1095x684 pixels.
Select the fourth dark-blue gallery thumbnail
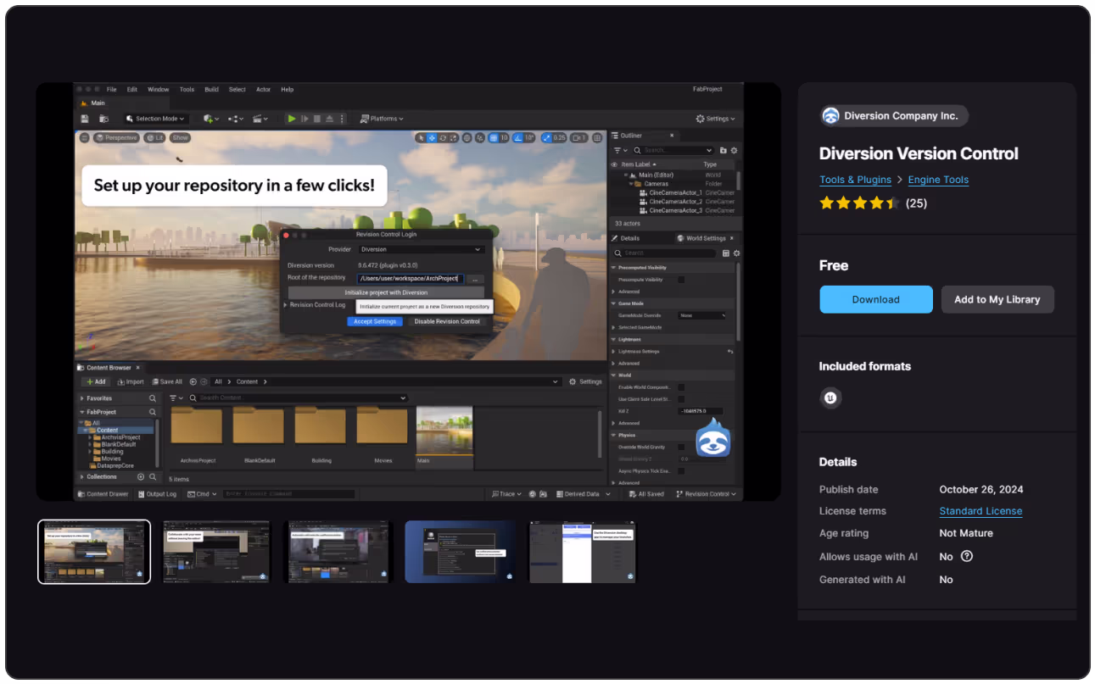coord(461,552)
